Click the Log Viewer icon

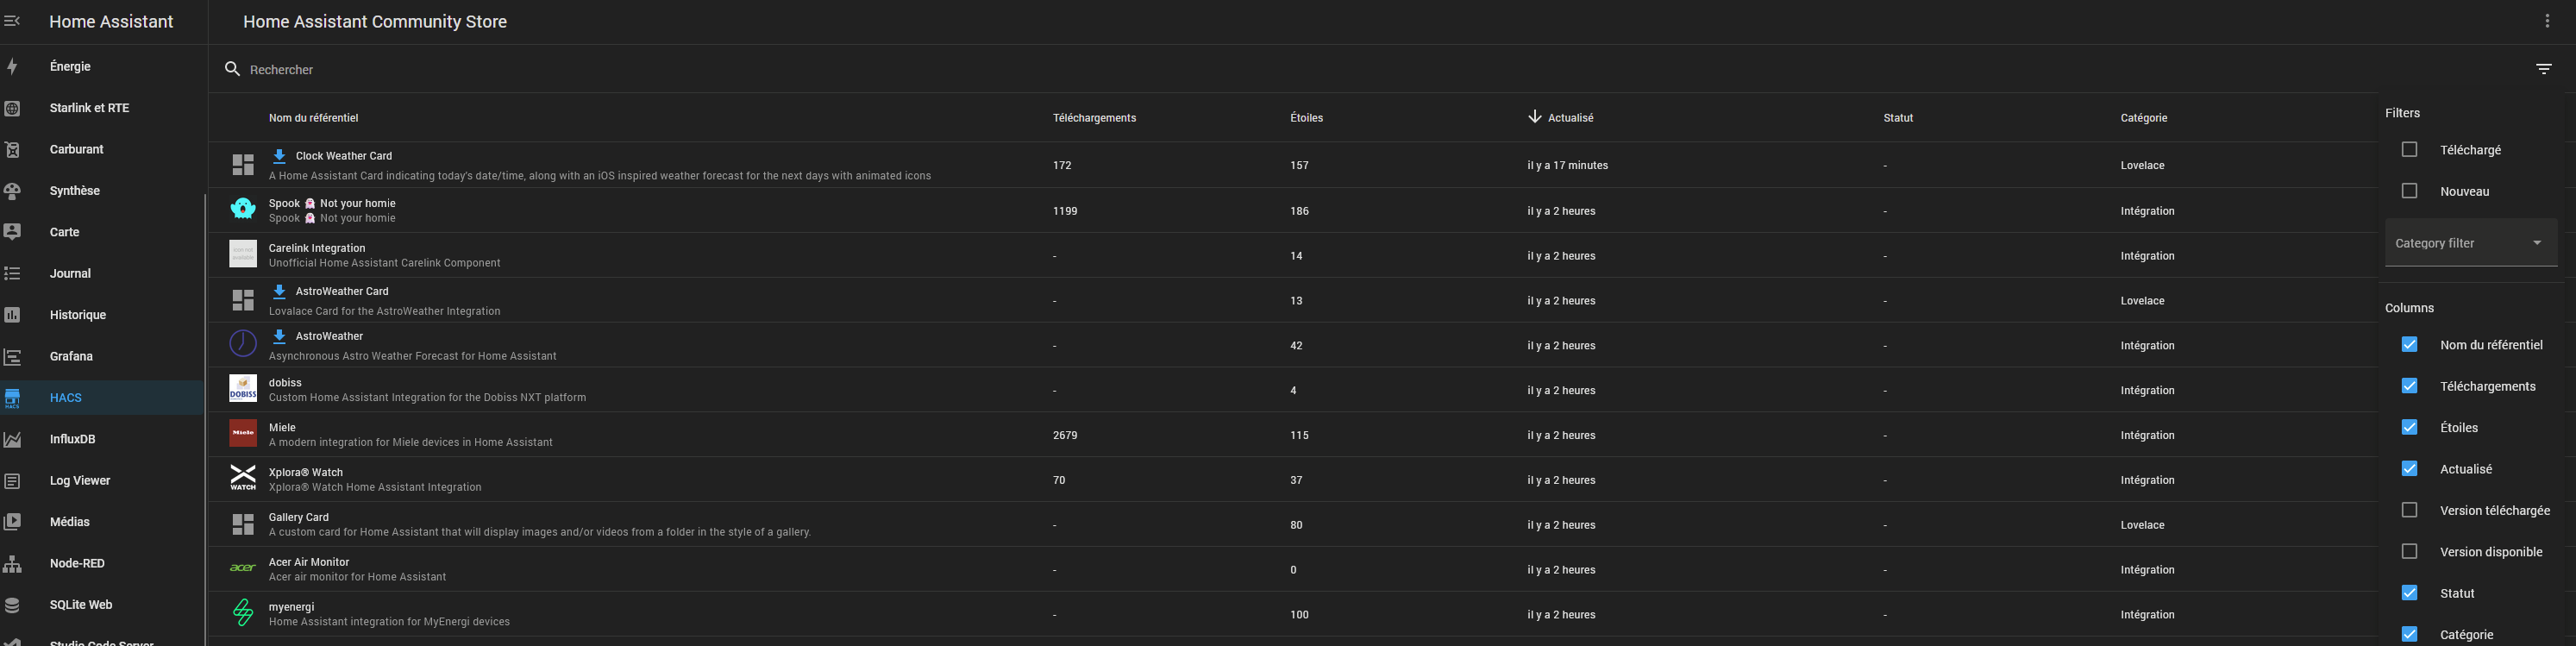pos(12,481)
